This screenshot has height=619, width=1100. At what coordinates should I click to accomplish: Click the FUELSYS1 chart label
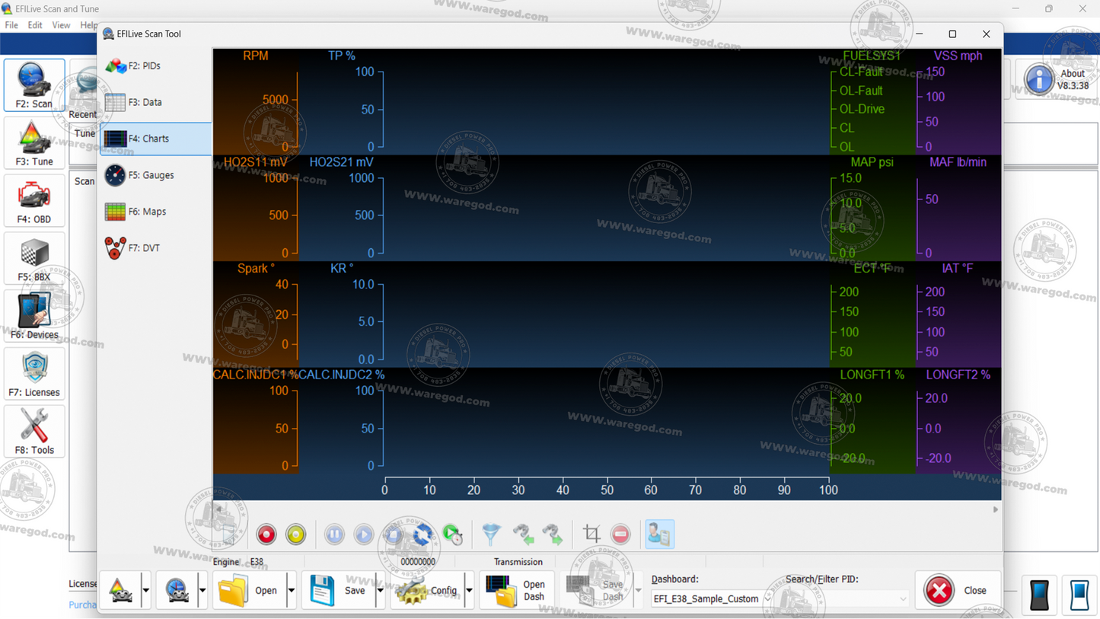[x=872, y=56]
